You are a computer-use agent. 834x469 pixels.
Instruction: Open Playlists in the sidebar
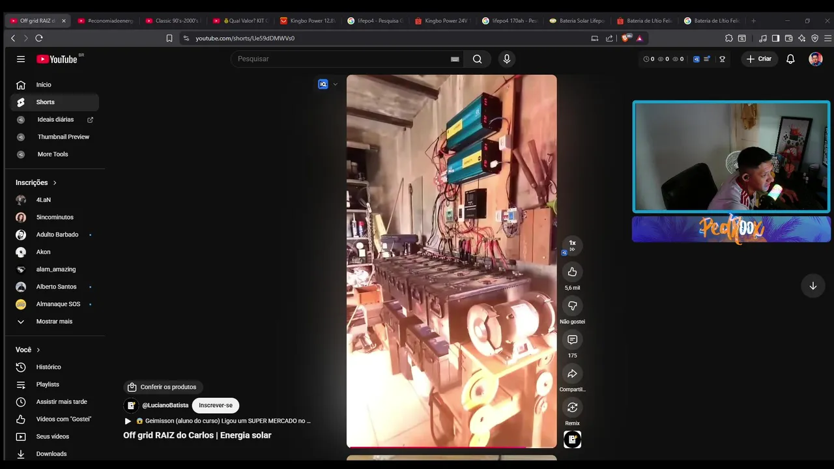[x=54, y=384]
